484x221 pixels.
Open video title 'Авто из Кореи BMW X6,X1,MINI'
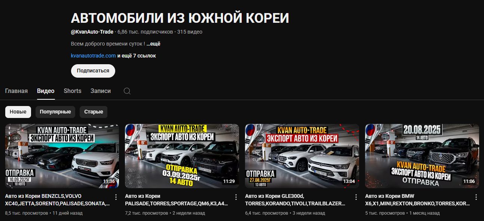point(418,200)
